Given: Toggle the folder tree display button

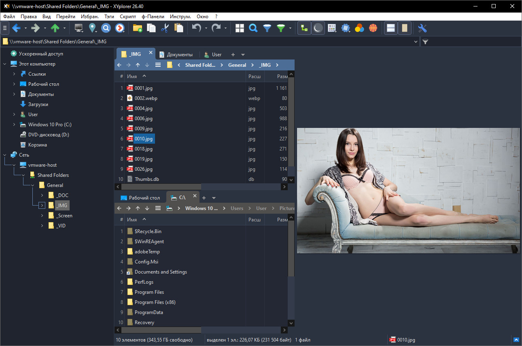Looking at the screenshot, I should 304,28.
